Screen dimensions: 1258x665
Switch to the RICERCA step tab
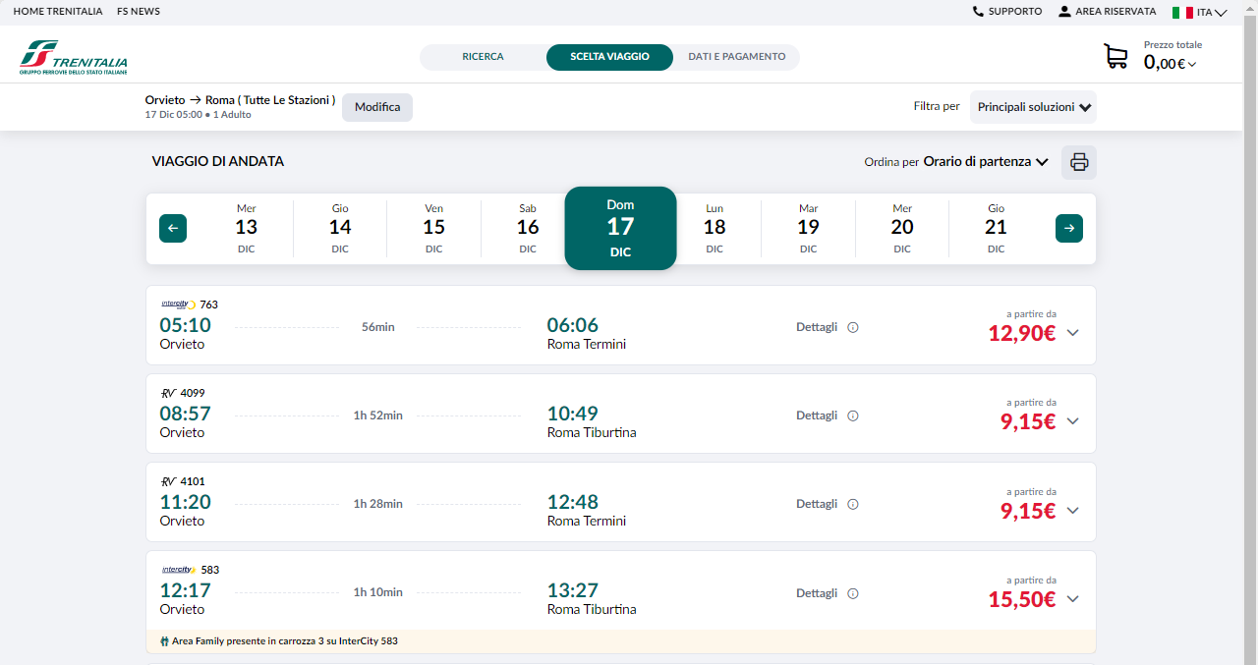[x=483, y=57]
